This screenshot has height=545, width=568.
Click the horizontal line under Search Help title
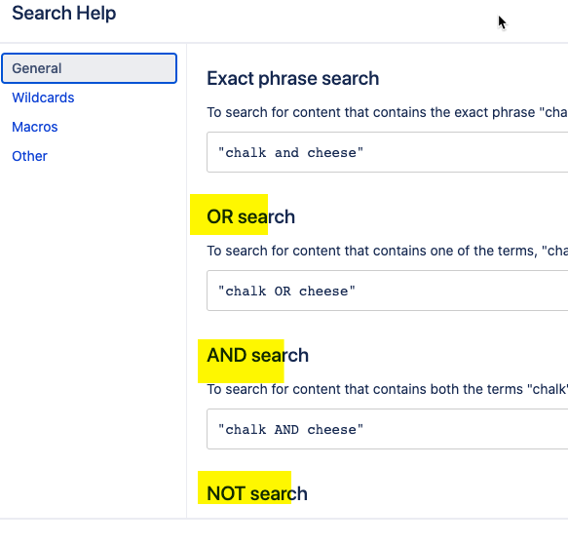tap(284, 43)
